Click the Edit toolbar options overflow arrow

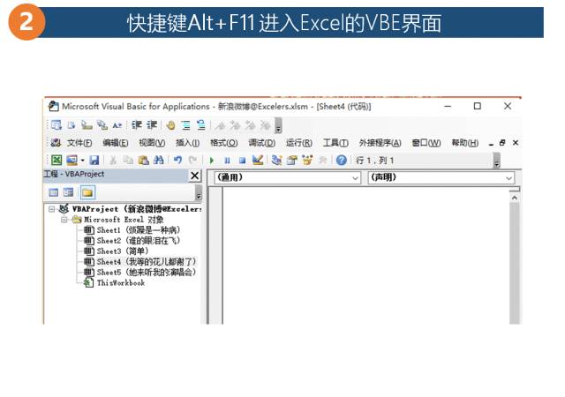[x=278, y=126]
